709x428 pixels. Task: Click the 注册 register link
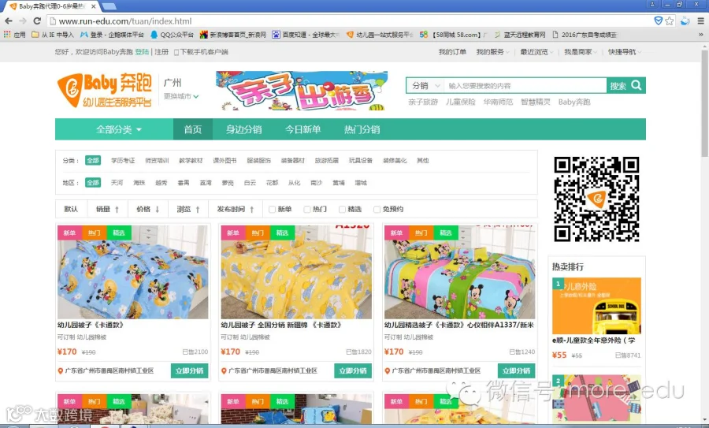tap(161, 51)
